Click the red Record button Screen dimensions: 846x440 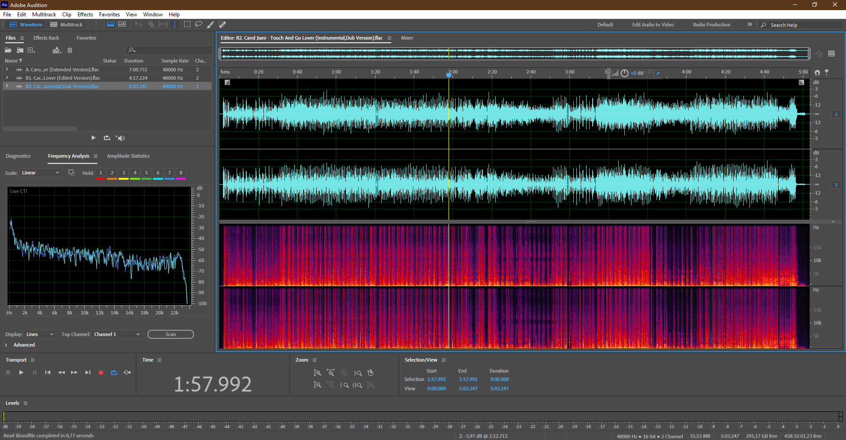pos(101,373)
